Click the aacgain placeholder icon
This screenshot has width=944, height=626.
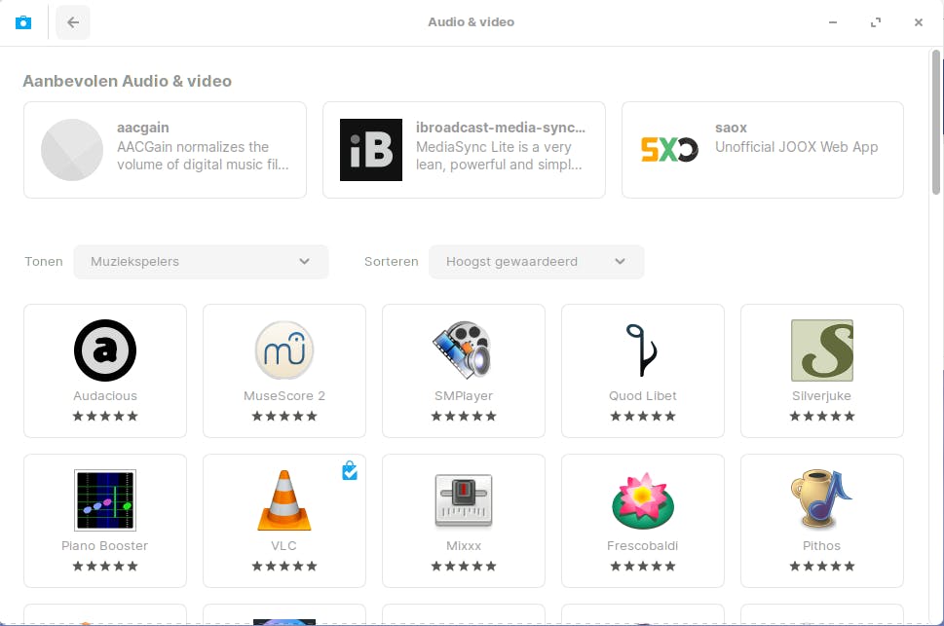pos(72,150)
